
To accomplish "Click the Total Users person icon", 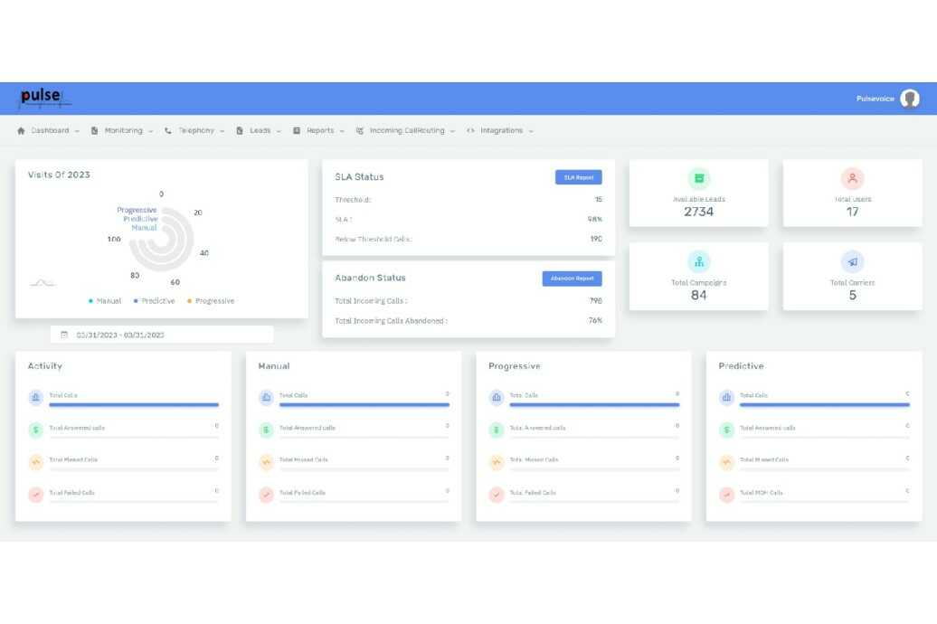I will (850, 179).
